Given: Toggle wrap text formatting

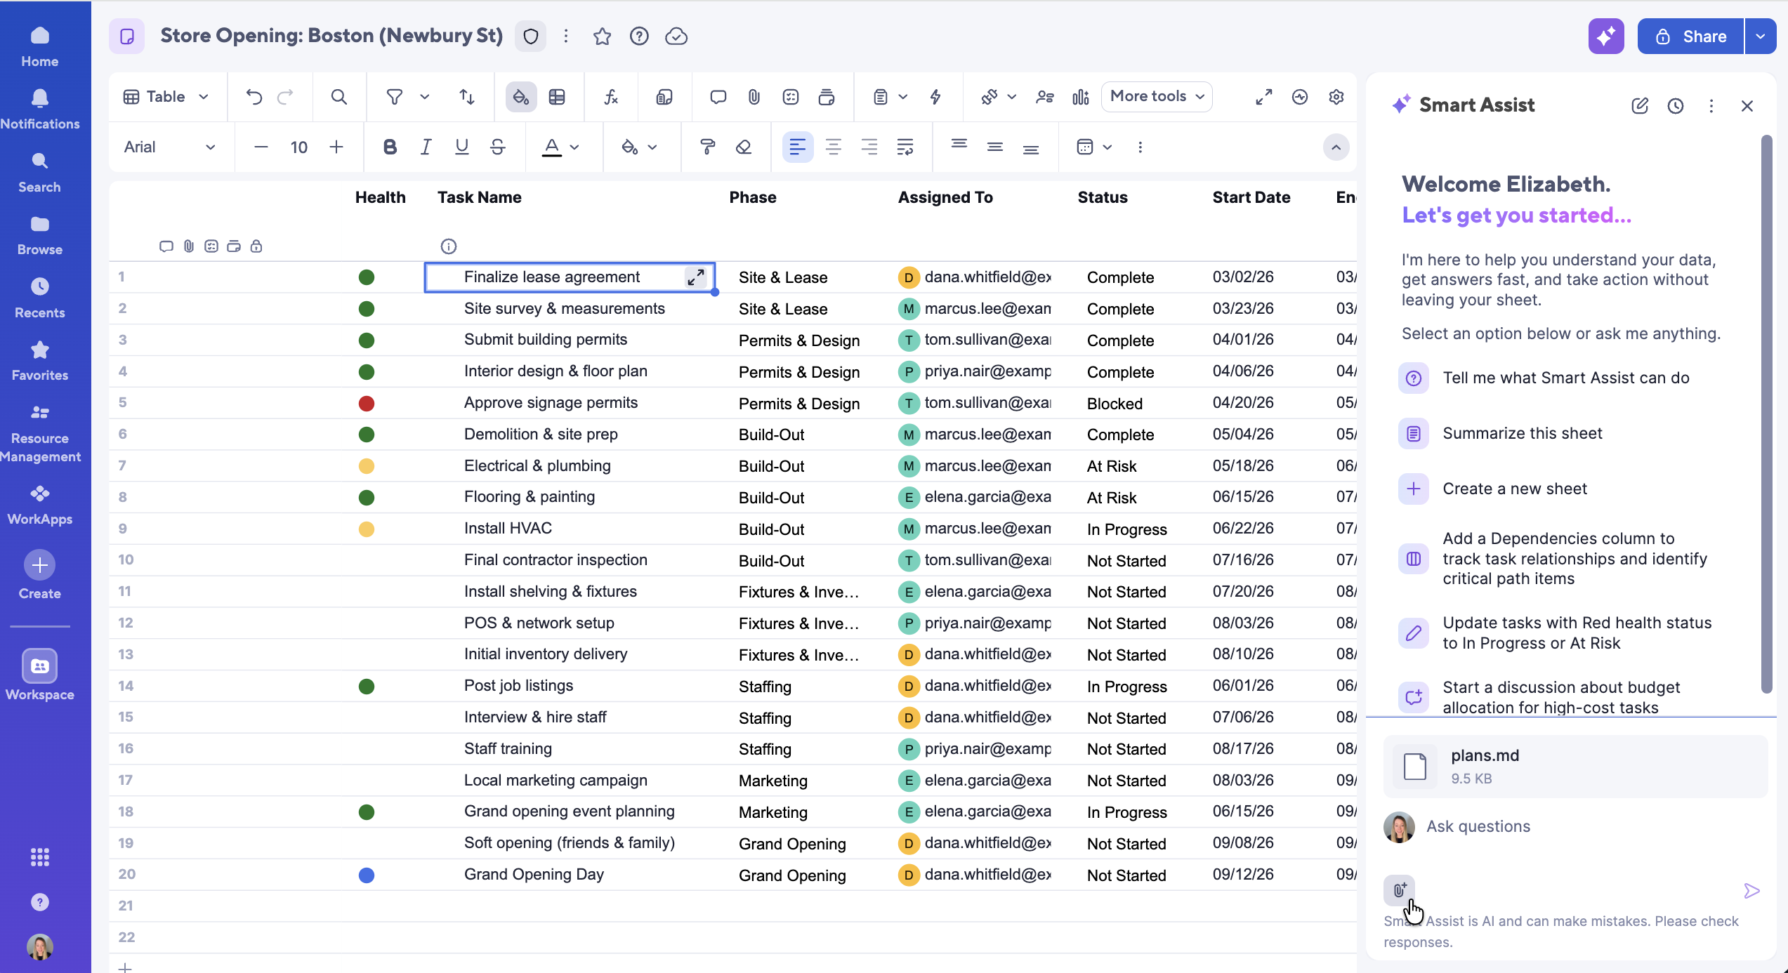Looking at the screenshot, I should (x=905, y=147).
